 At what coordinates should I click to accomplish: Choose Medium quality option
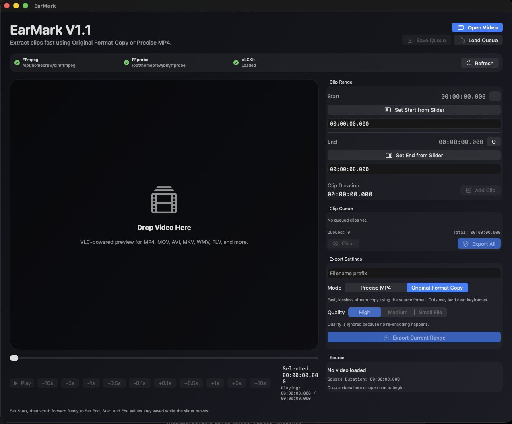pos(398,312)
